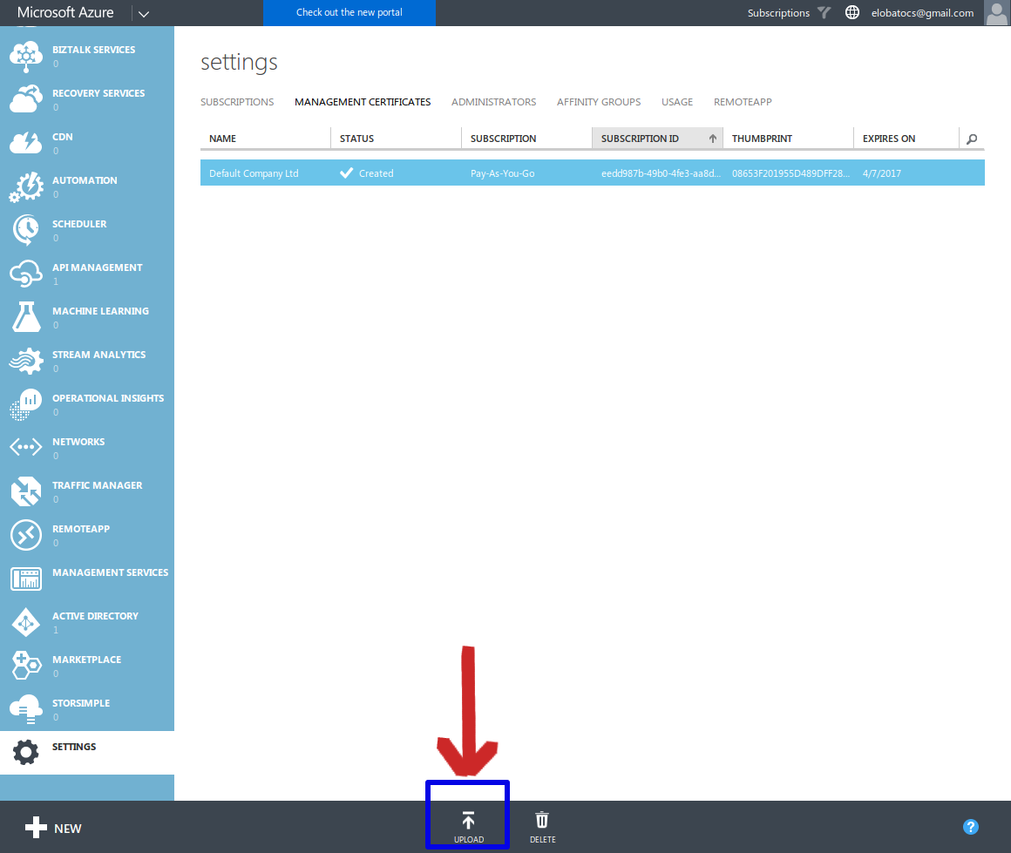The image size is (1011, 853).
Task: Click the globe language icon
Action: tap(852, 12)
